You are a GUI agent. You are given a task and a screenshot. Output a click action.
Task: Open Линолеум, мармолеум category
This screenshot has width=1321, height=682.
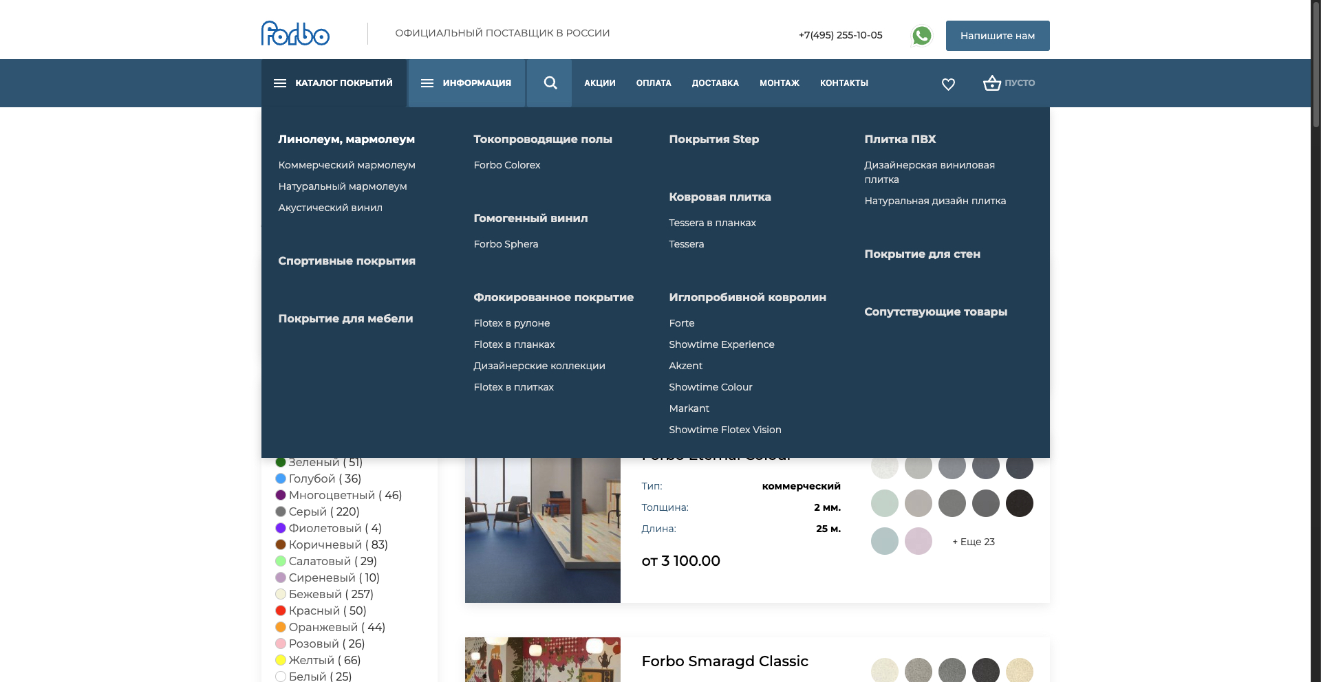346,139
